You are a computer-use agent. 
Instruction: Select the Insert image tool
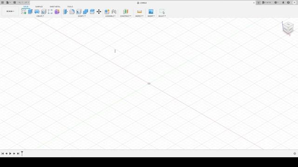(x=151, y=12)
